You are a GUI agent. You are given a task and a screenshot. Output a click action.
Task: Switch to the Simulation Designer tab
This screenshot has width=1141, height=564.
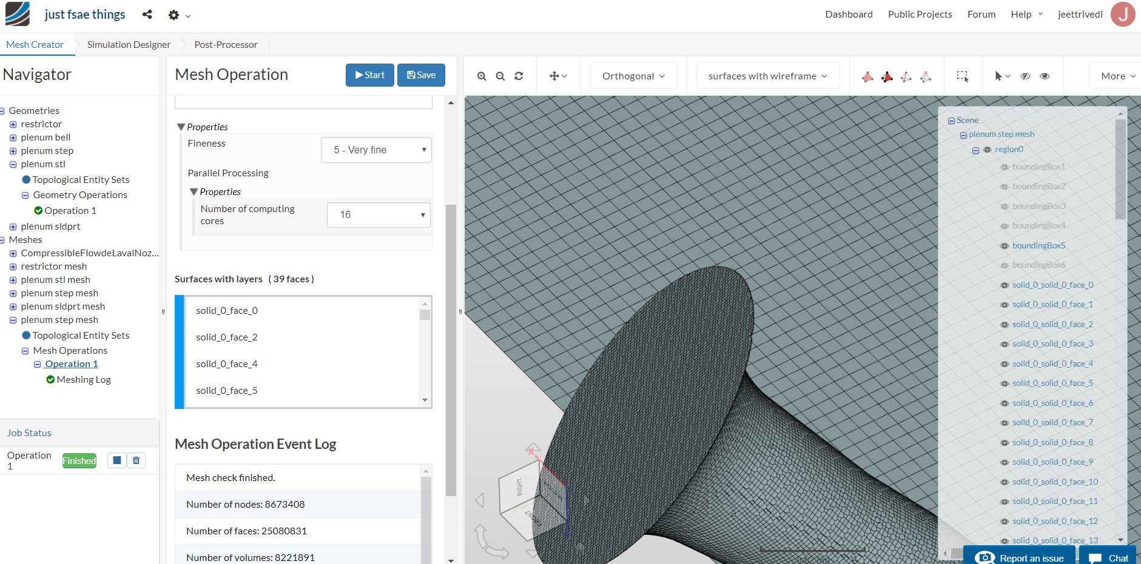129,45
